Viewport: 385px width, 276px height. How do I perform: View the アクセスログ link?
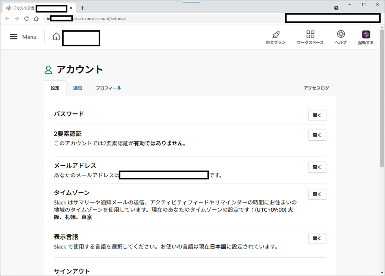[x=316, y=88]
